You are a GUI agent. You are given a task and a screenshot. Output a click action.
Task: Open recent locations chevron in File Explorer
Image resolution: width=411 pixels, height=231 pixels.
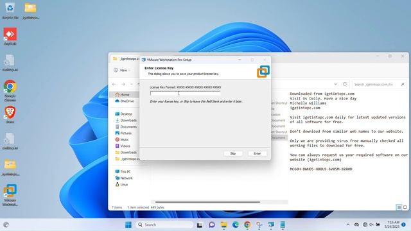point(131,84)
